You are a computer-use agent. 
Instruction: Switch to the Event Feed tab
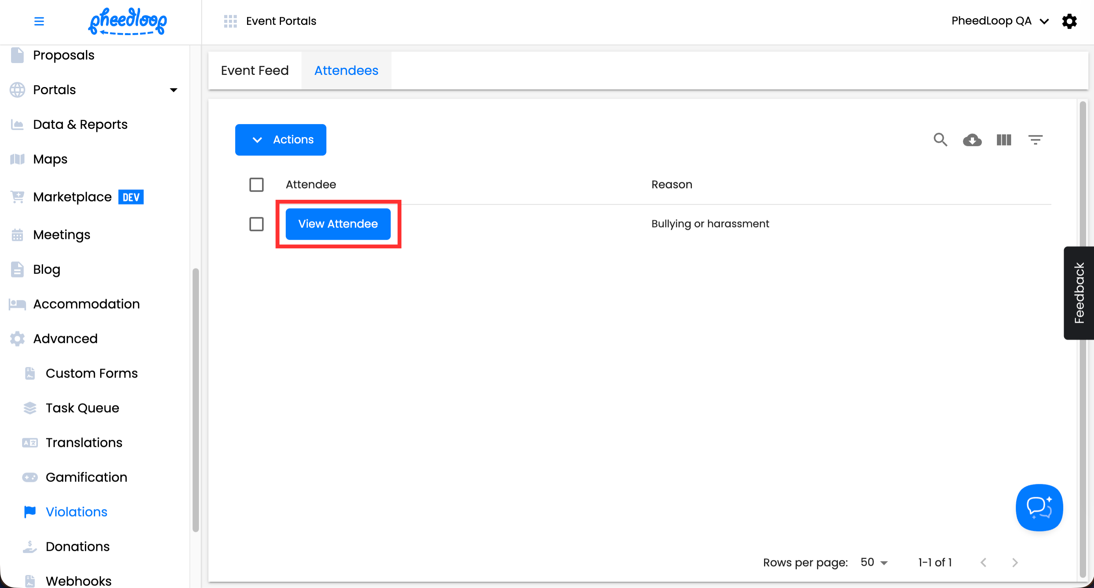[255, 71]
